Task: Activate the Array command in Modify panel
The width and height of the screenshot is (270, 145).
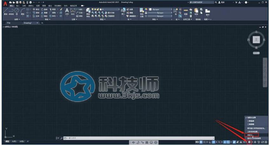Action: [x=52, y=16]
